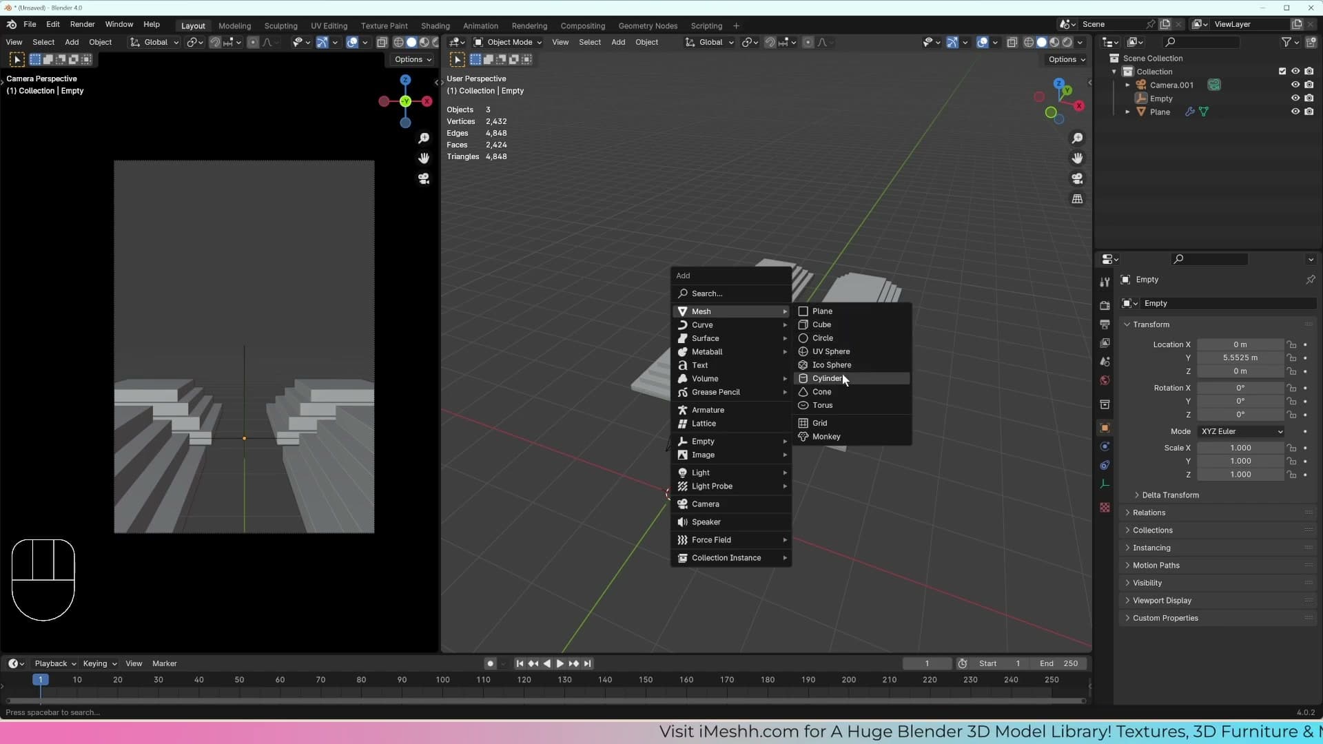Image resolution: width=1323 pixels, height=744 pixels.
Task: Disable the Plane object in renders
Action: tap(1309, 112)
